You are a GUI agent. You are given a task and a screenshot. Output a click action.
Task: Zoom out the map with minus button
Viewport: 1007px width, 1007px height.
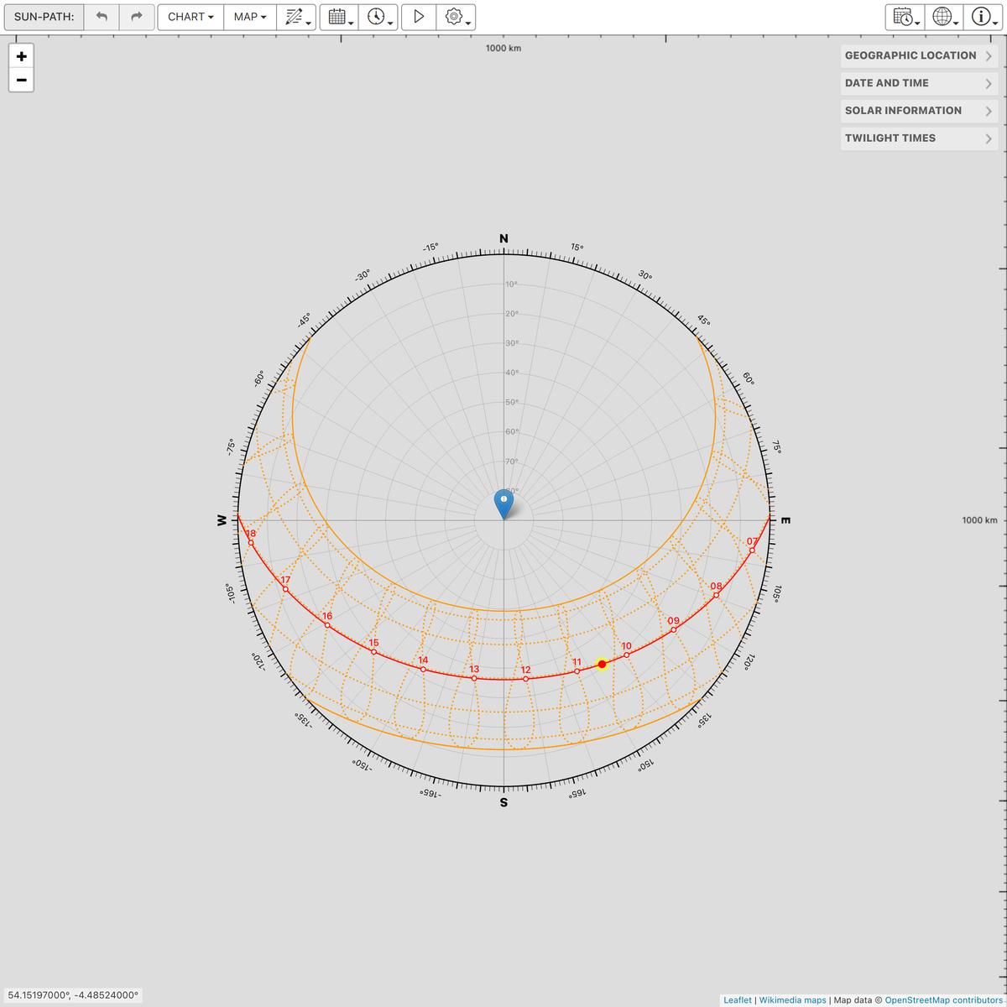(21, 81)
